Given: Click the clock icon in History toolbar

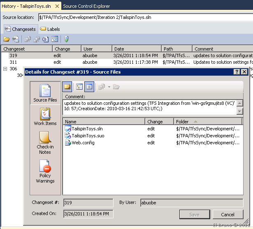Looking at the screenshot, I should (x=45, y=39).
